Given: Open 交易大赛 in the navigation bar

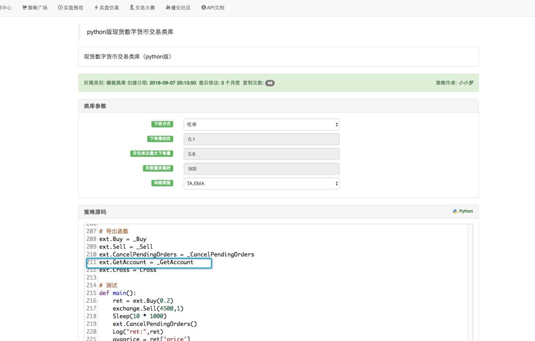Looking at the screenshot, I should point(142,7).
